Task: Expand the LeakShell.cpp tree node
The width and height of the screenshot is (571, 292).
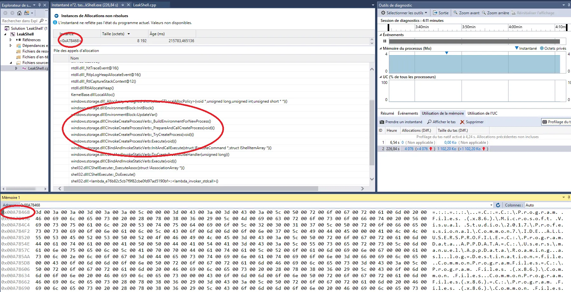Action: pyautogui.click(x=16, y=68)
